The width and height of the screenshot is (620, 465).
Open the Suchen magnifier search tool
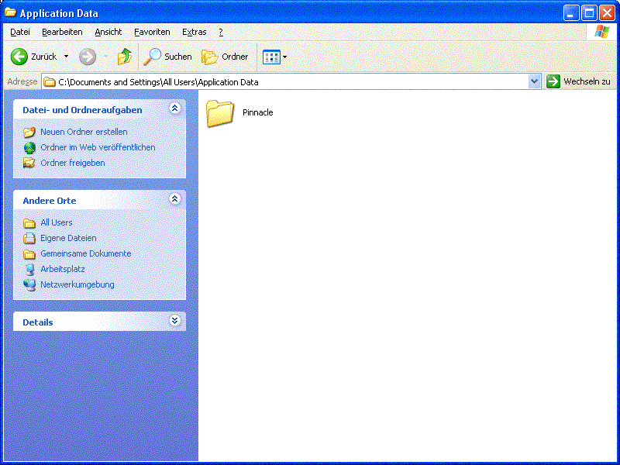153,57
